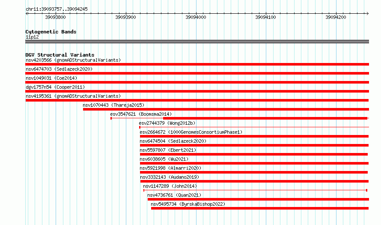Screen dimensions: 381x225
Task: Open the nsv3332143 (Audano2019) variant
Action: pos(170,177)
